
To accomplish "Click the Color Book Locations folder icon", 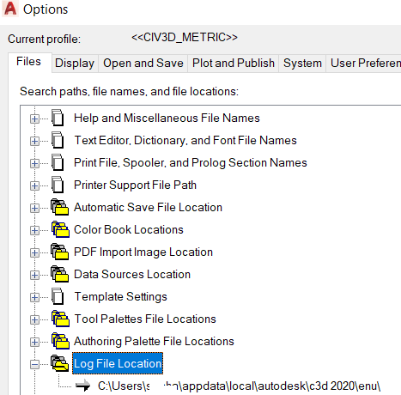I will (x=60, y=229).
